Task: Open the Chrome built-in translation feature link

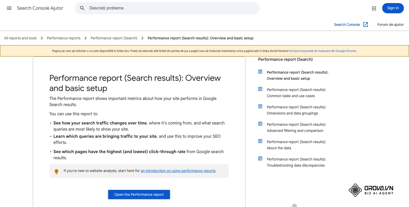Action: [323, 51]
